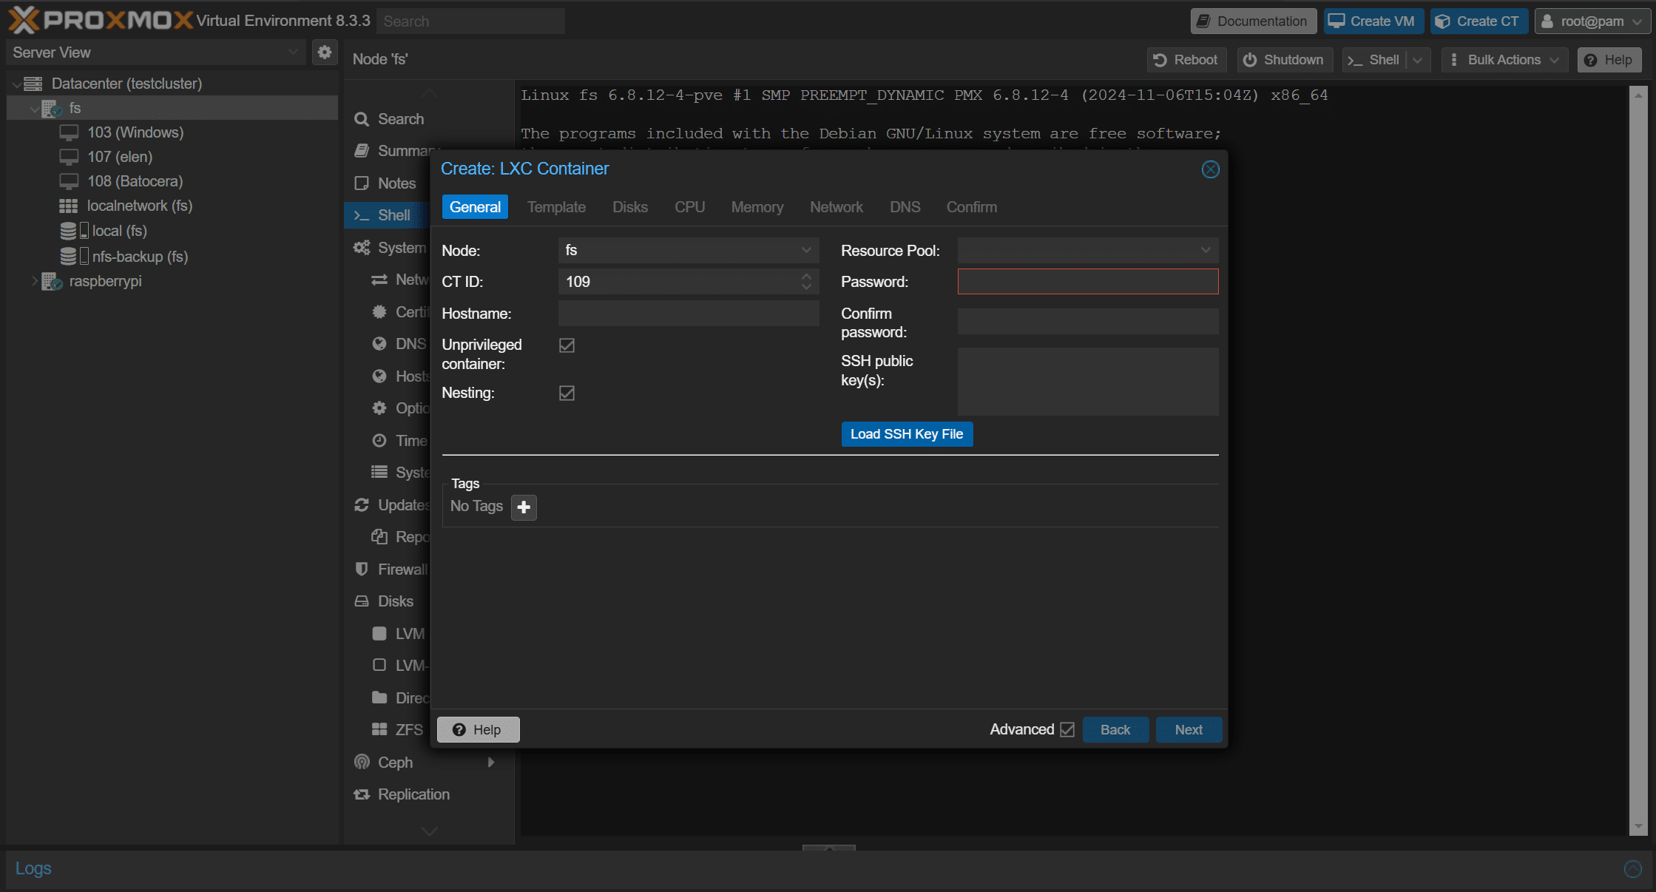This screenshot has width=1656, height=892.
Task: Uncheck the Unprivileged container checkbox
Action: click(567, 345)
